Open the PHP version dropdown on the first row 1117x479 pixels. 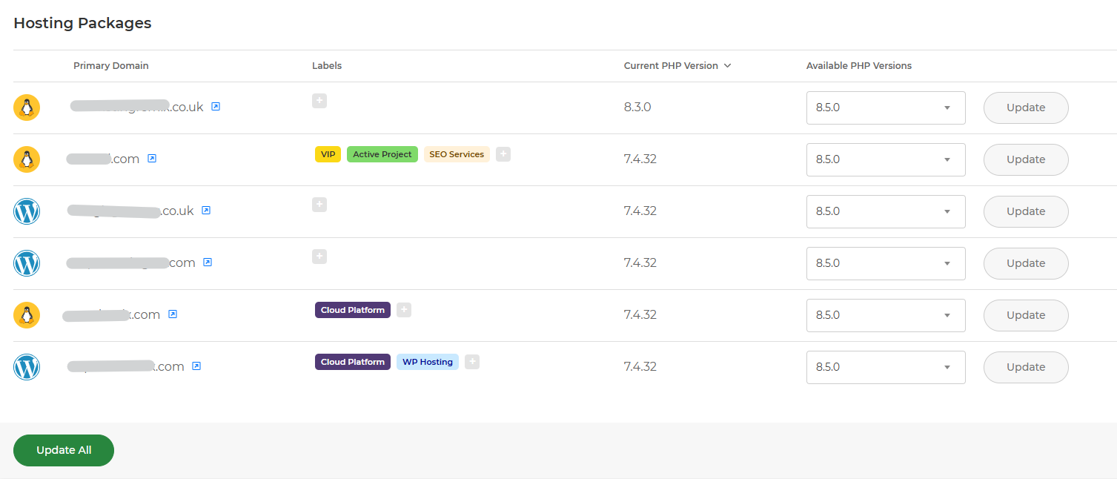(886, 108)
